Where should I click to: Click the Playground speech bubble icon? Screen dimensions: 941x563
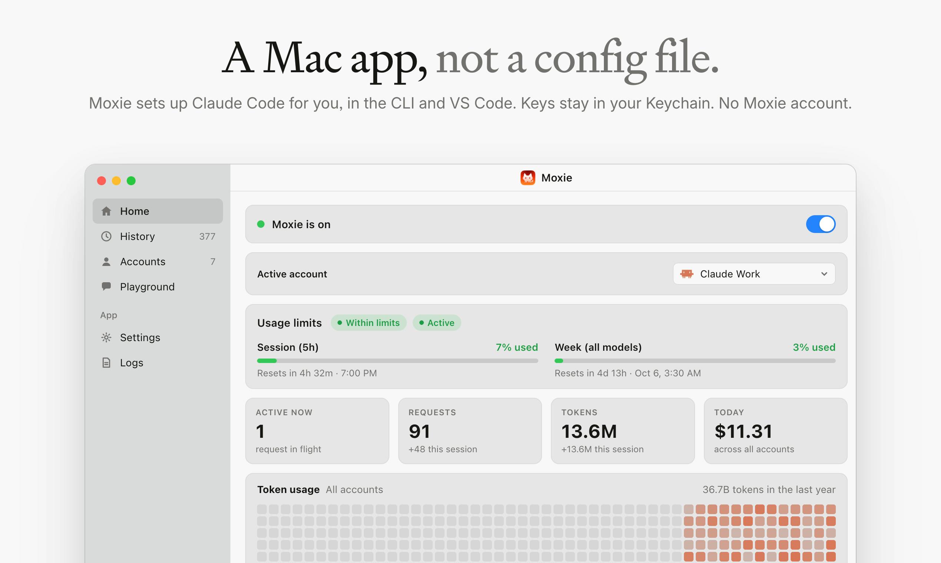point(106,286)
